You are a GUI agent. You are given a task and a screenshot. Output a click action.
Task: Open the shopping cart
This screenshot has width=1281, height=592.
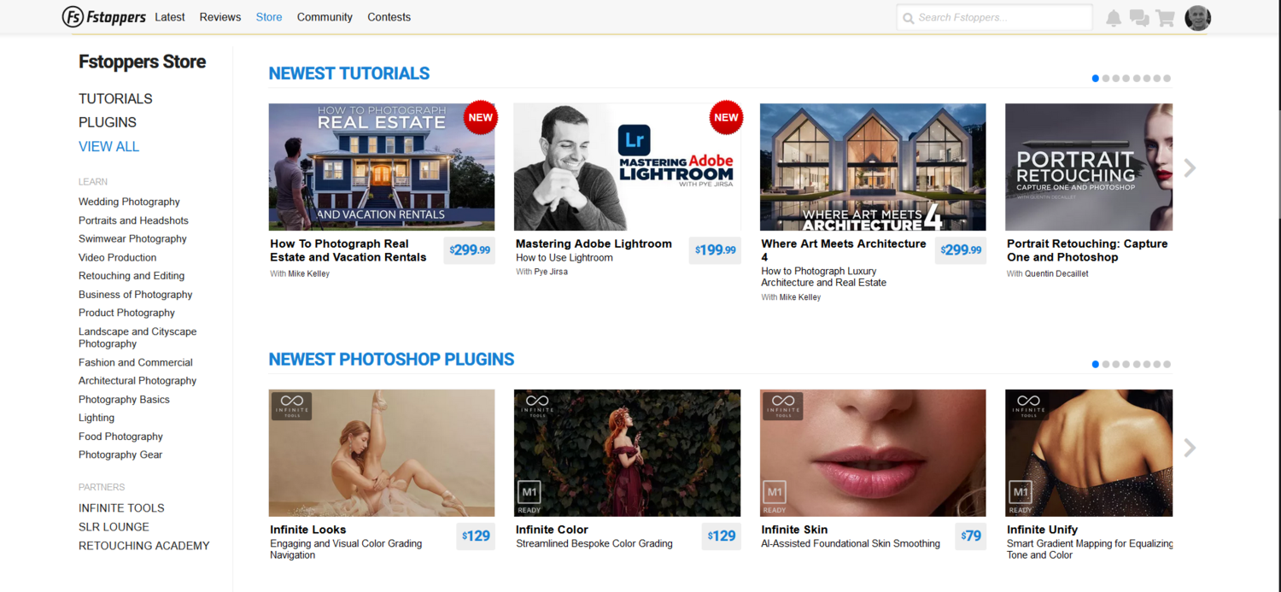1165,18
